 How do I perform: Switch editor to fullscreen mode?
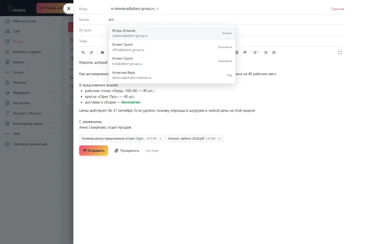[340, 52]
